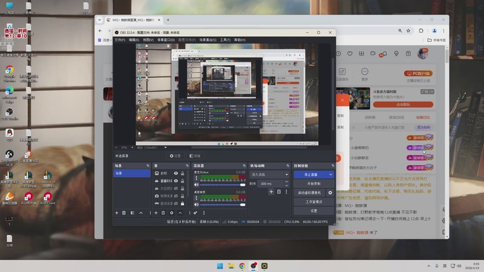Open OBS 视图(V) menu
Viewport: 484px width, 272px height.
[148, 40]
